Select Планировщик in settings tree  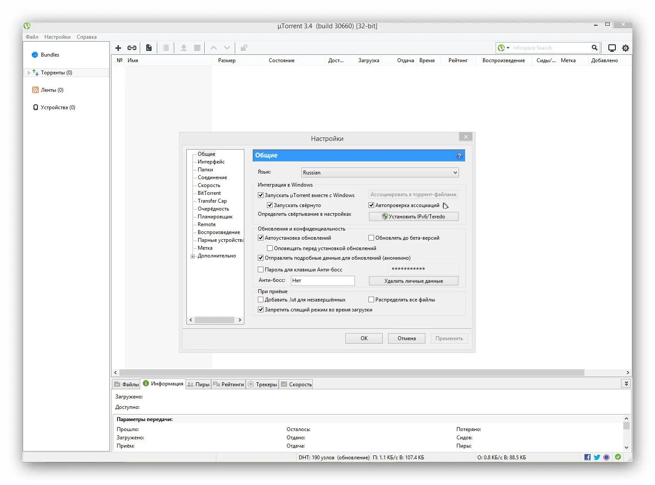point(215,217)
